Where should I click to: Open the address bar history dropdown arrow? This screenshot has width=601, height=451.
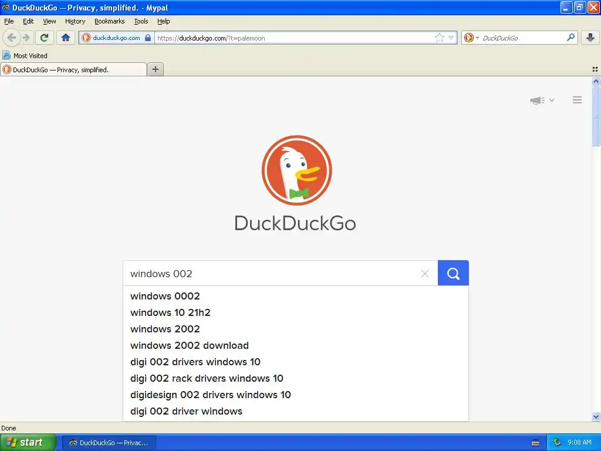[x=451, y=38]
